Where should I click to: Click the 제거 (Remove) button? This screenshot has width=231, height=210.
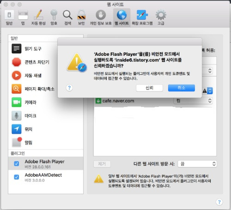pyautogui.click(x=102, y=164)
